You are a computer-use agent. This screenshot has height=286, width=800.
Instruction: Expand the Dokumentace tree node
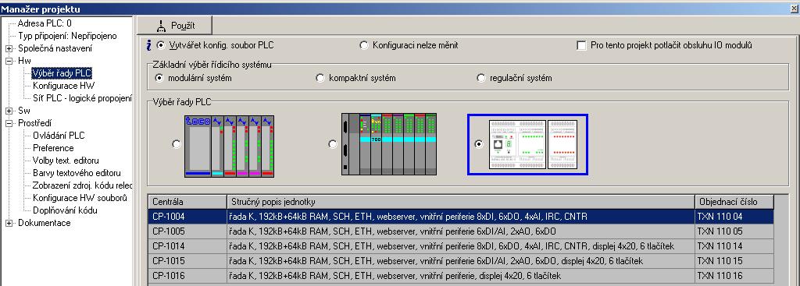9,223
